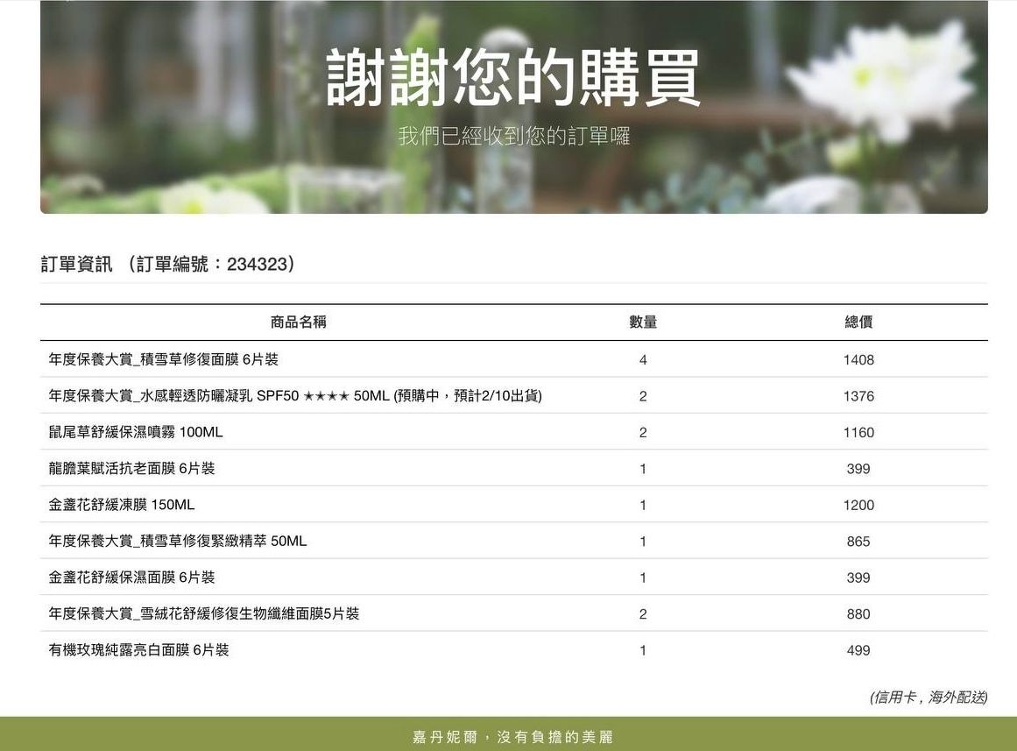Image resolution: width=1017 pixels, height=751 pixels.
Task: Open 金盞花舒緩凍膜 150ML product
Action: tap(122, 505)
